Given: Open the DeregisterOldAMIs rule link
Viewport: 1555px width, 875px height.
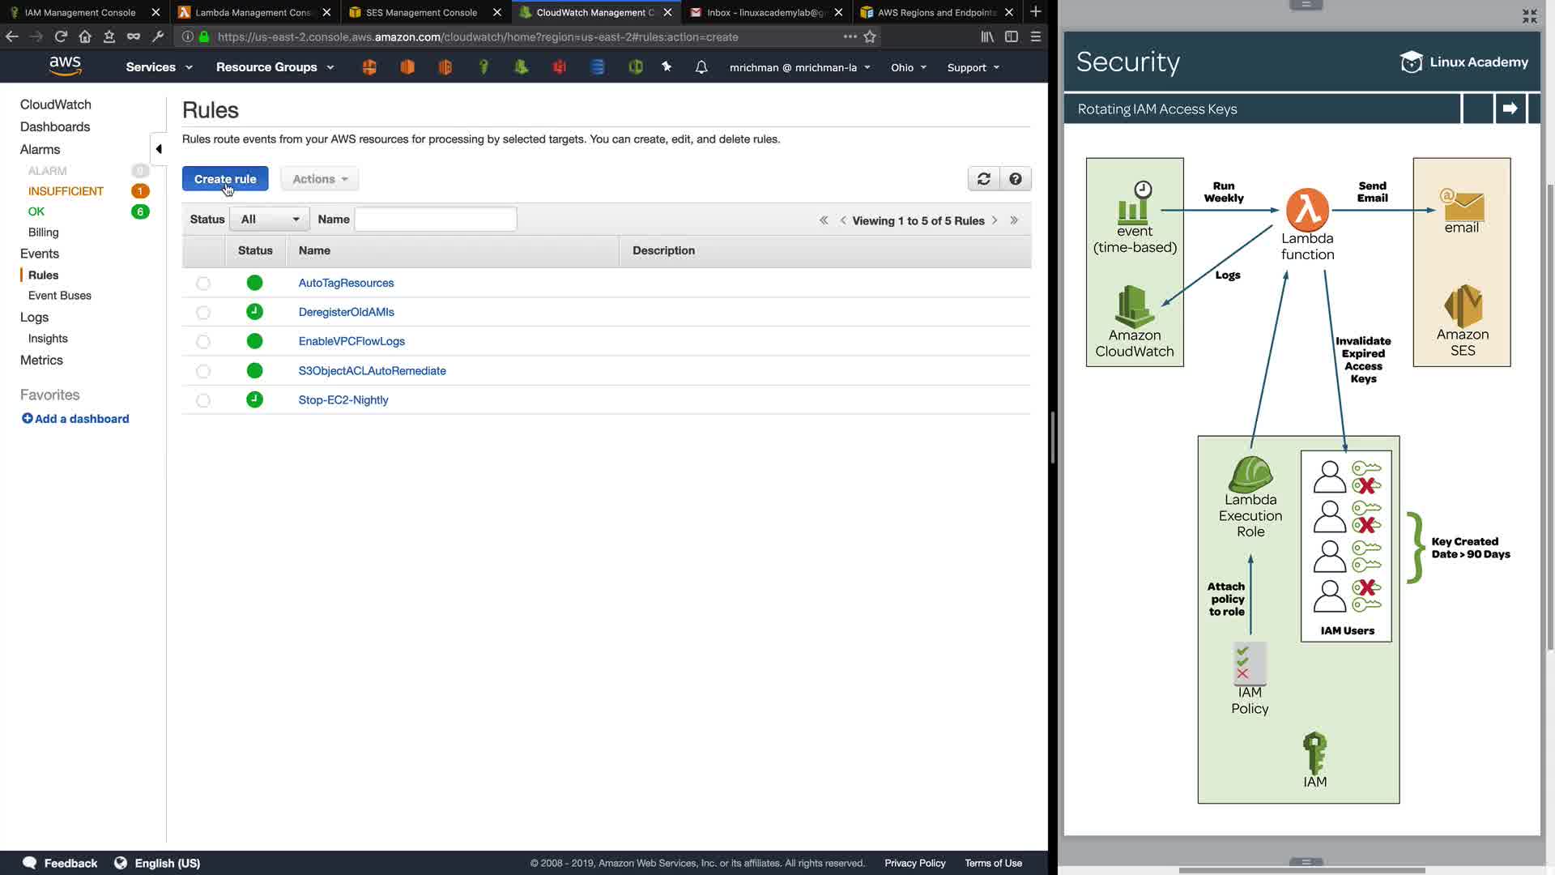Looking at the screenshot, I should point(346,312).
